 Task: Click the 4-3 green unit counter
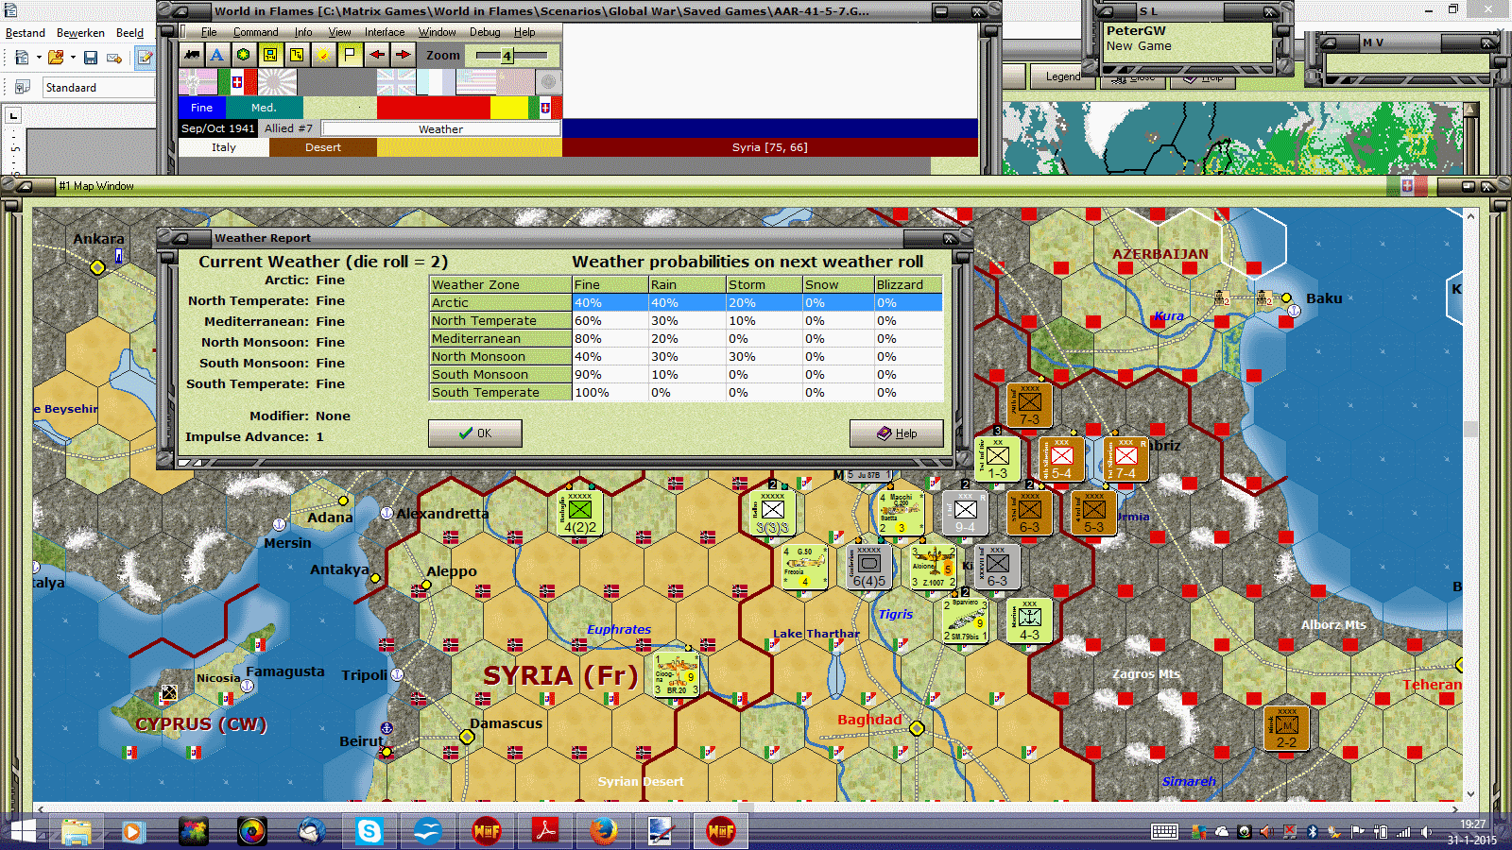click(x=1029, y=620)
